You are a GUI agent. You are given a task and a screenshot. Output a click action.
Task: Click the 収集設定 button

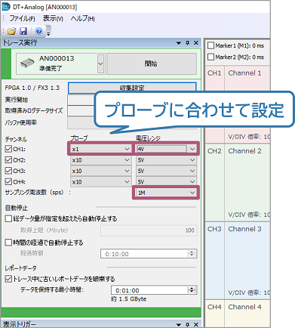tap(132, 88)
